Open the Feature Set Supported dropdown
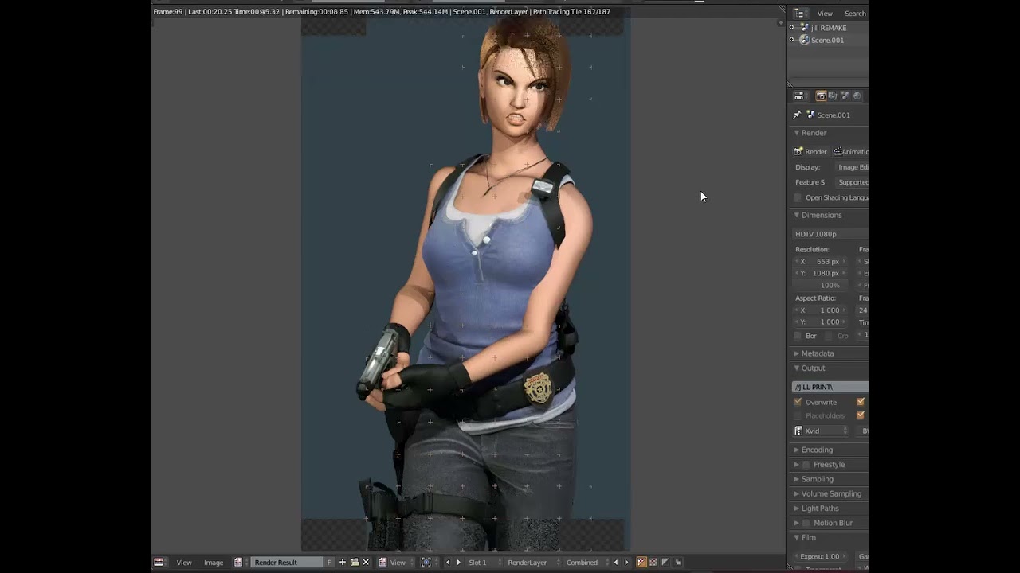The image size is (1020, 573). 852,182
